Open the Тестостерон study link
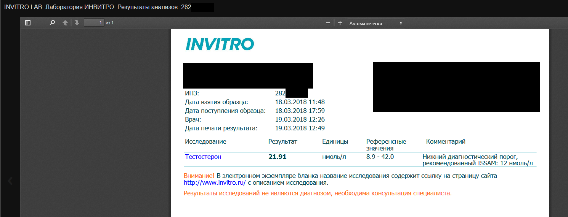 point(203,157)
